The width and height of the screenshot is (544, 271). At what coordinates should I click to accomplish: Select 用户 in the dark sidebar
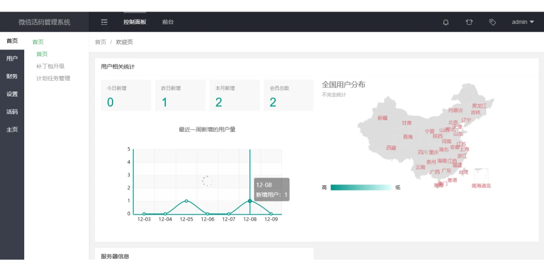coord(12,59)
